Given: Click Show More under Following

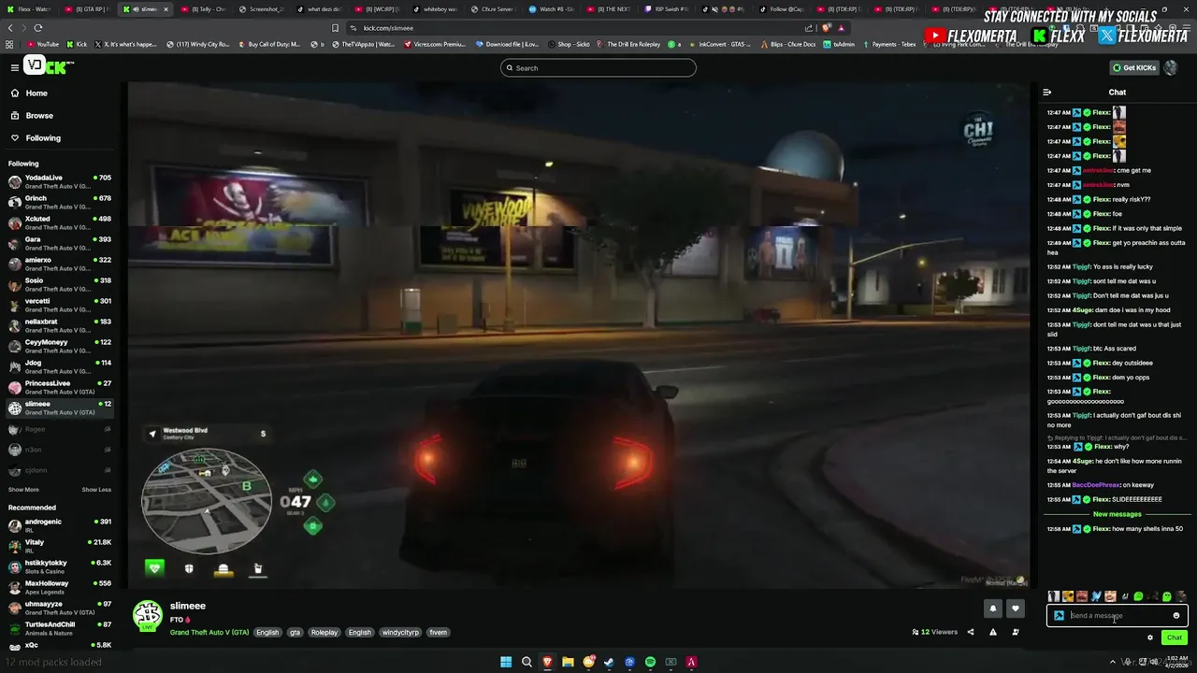Looking at the screenshot, I should (x=23, y=490).
